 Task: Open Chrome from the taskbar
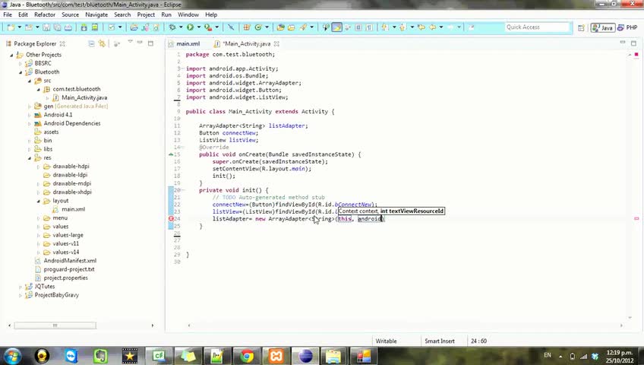click(x=247, y=356)
